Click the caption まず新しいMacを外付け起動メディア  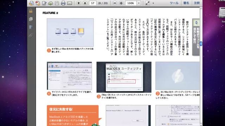click(x=72, y=50)
